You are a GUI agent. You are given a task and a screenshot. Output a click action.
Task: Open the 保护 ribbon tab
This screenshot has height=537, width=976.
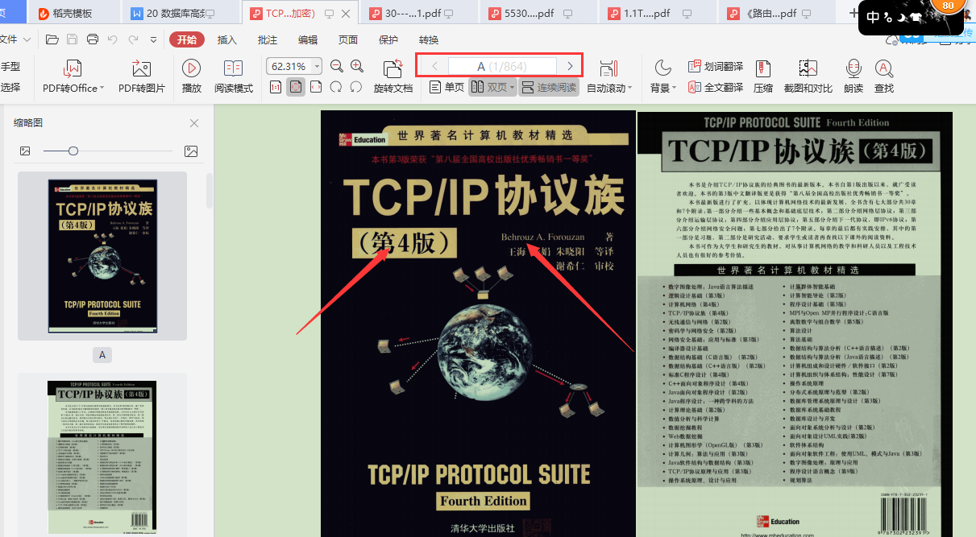pos(388,40)
